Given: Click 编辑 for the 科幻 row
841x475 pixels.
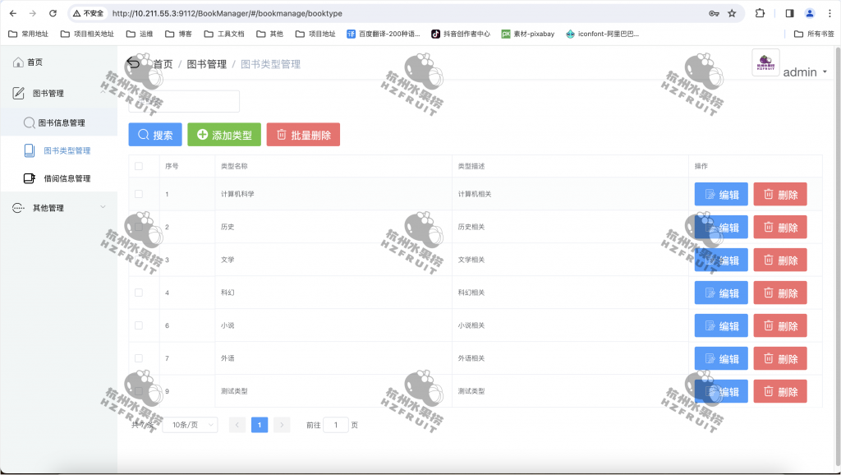Looking at the screenshot, I should pyautogui.click(x=720, y=293).
